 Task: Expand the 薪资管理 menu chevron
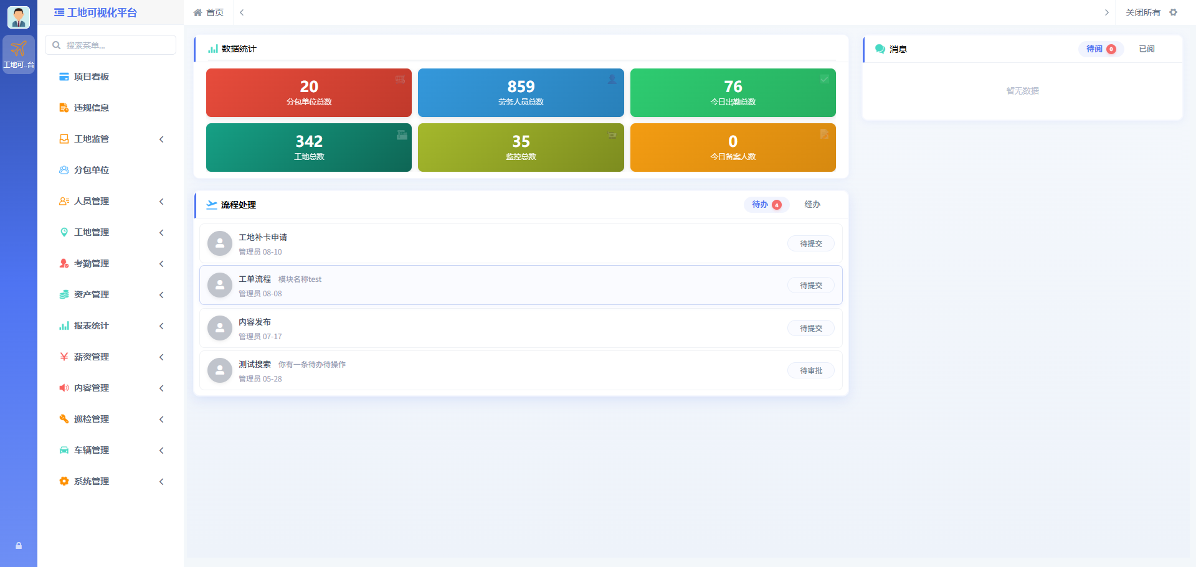coord(162,357)
